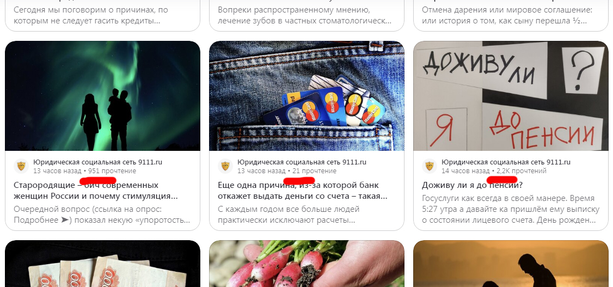Open headline 'Доживу ли я до пенсии?'

click(472, 185)
